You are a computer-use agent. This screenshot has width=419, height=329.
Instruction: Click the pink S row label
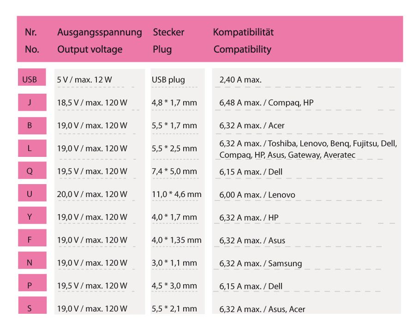(32, 305)
